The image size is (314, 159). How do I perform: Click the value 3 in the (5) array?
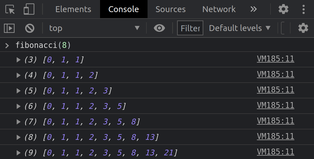[105, 91]
